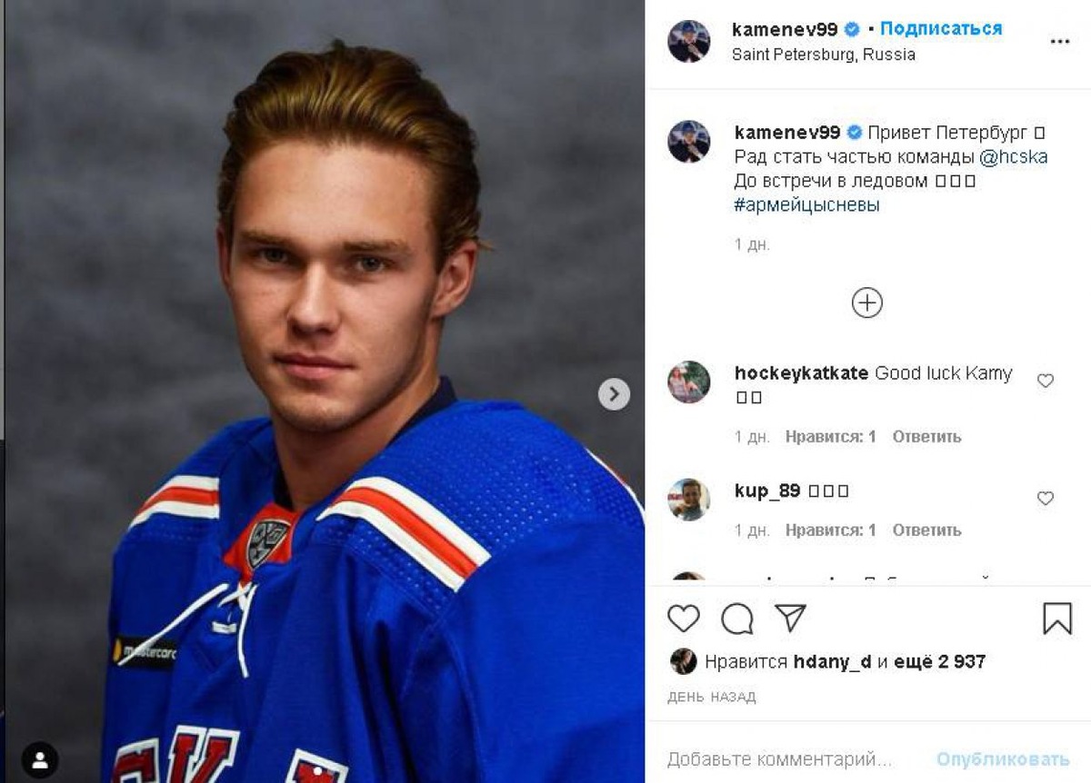
Task: Open post options via the three-dot icon
Action: [1057, 40]
